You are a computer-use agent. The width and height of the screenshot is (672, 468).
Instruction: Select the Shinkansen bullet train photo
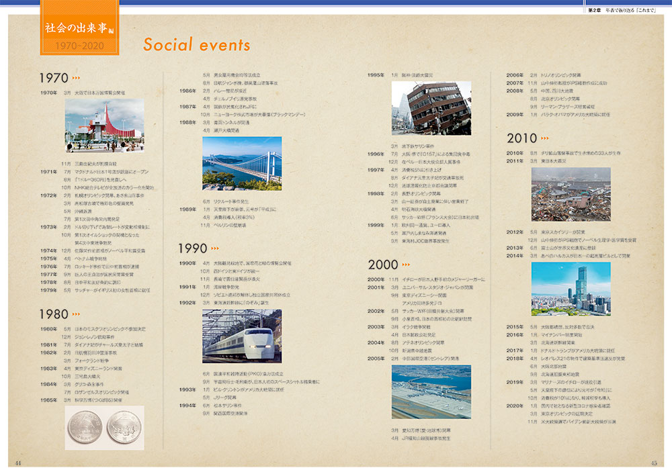pos(242,336)
